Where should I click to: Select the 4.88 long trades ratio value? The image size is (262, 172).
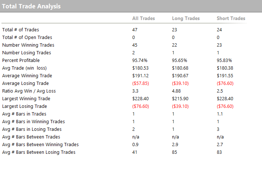[176, 91]
